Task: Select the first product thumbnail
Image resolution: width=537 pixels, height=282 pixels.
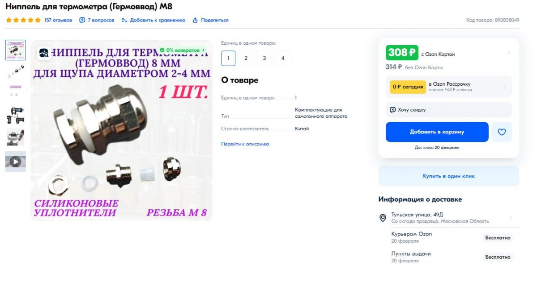Action: pyautogui.click(x=16, y=50)
